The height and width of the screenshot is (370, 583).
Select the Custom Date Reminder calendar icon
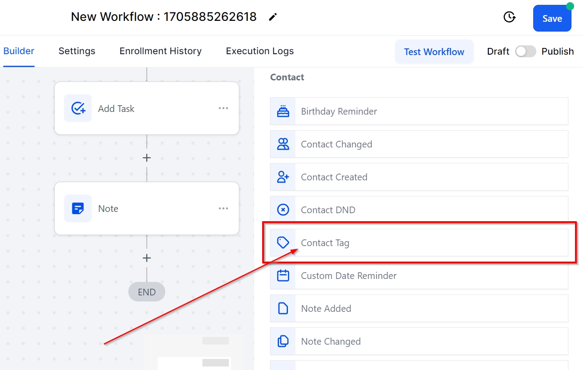coord(283,275)
